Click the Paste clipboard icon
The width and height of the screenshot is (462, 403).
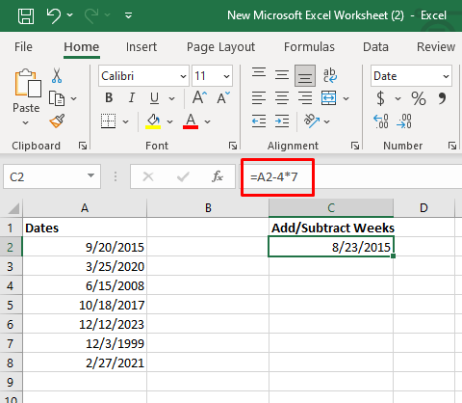(x=28, y=83)
